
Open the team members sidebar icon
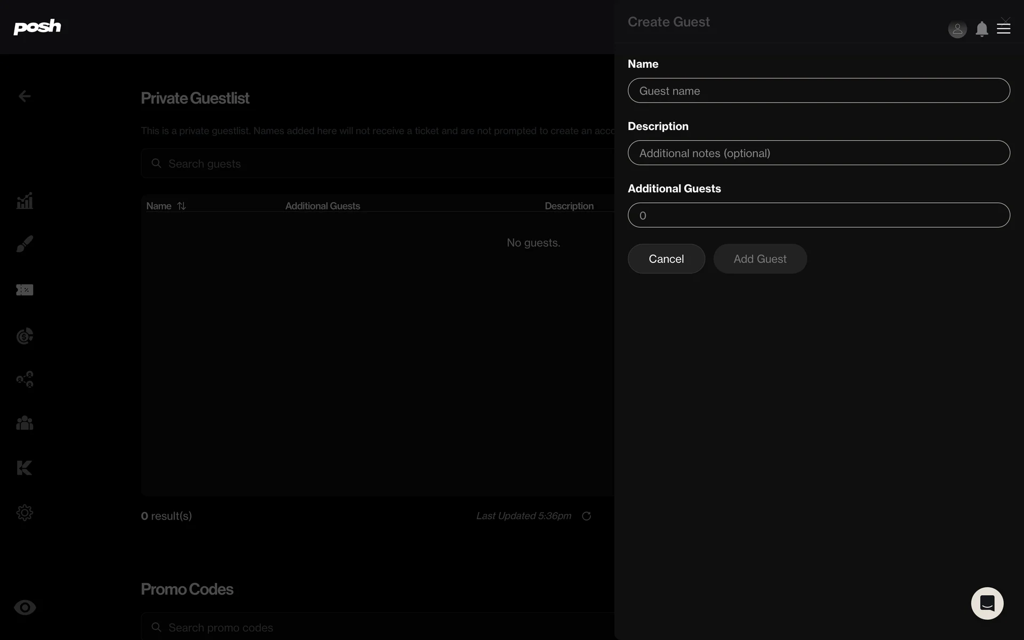click(25, 423)
